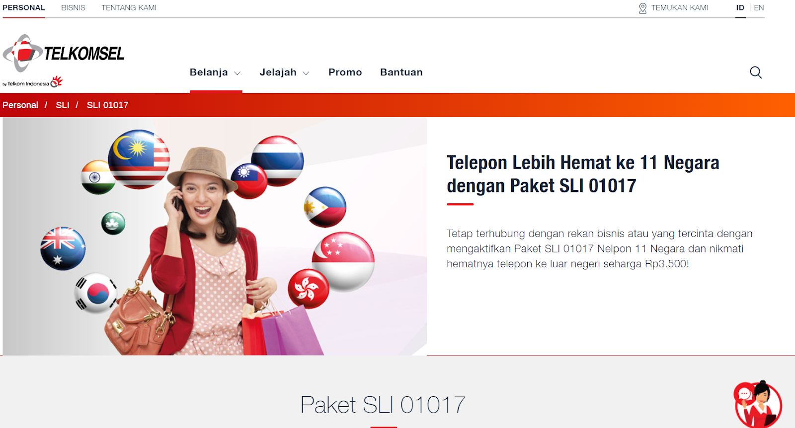Click the location pin icon
This screenshot has width=795, height=428.
642,8
